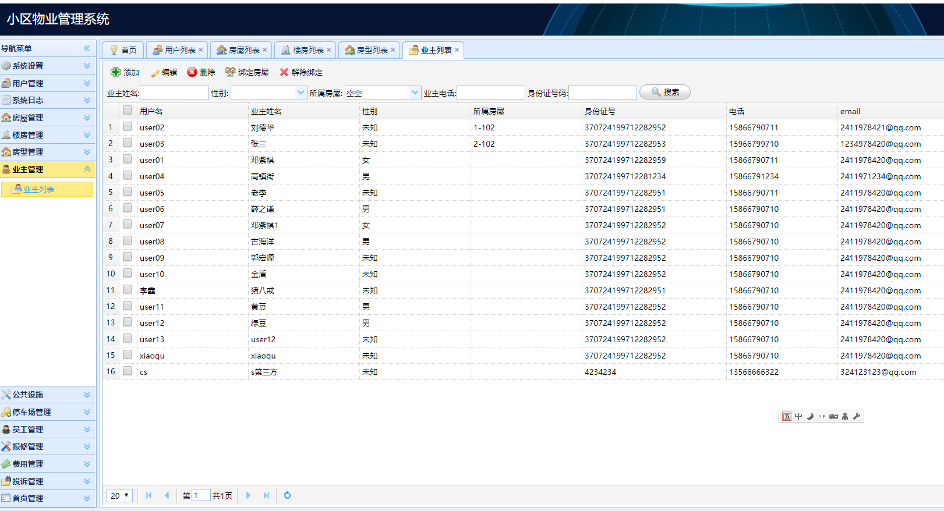
Task: Click the IME 中 language mode icon
Action: 798,416
